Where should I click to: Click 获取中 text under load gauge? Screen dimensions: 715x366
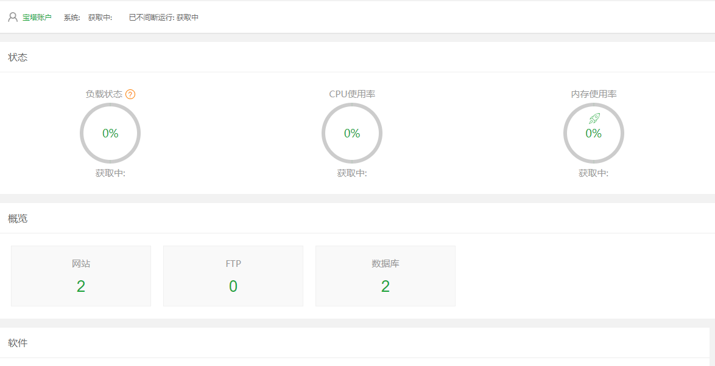point(110,173)
